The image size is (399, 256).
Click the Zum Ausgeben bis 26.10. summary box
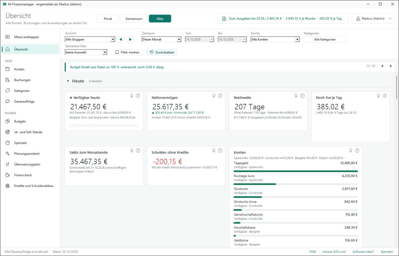tap(283, 19)
